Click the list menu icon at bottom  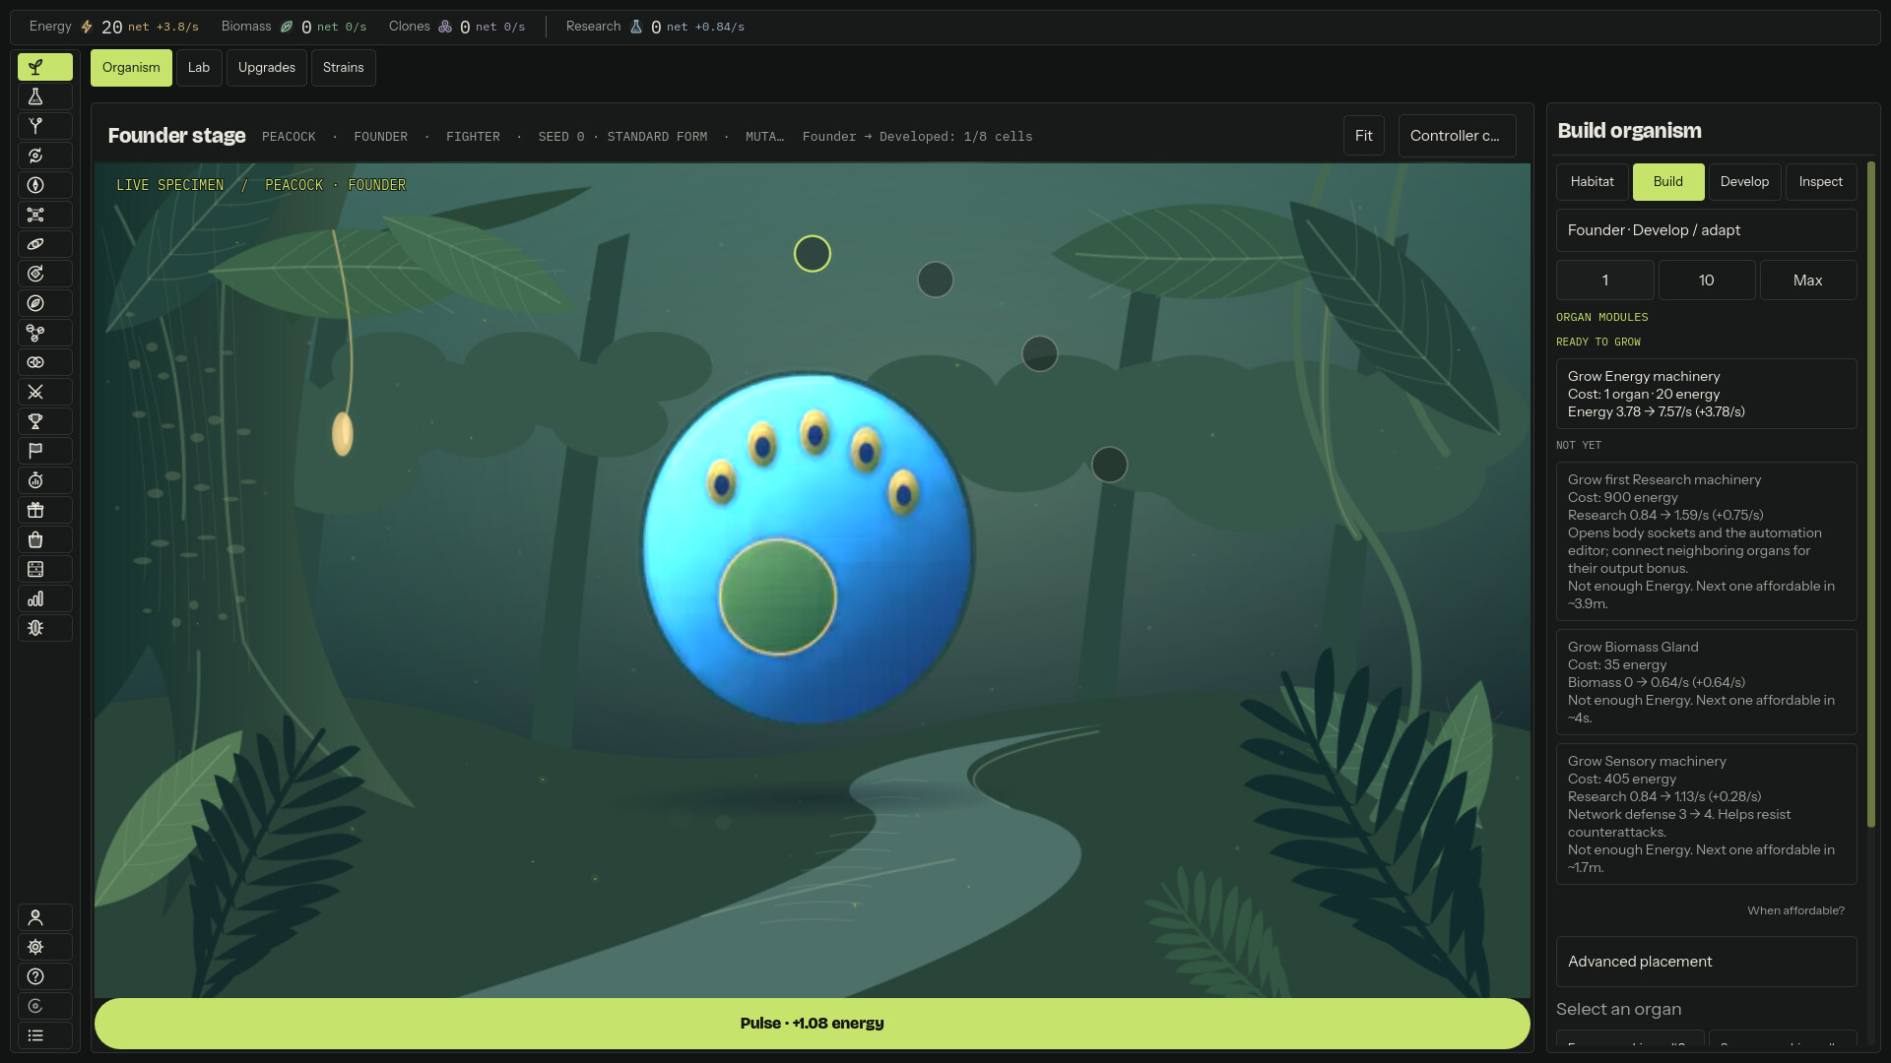pyautogui.click(x=45, y=1035)
